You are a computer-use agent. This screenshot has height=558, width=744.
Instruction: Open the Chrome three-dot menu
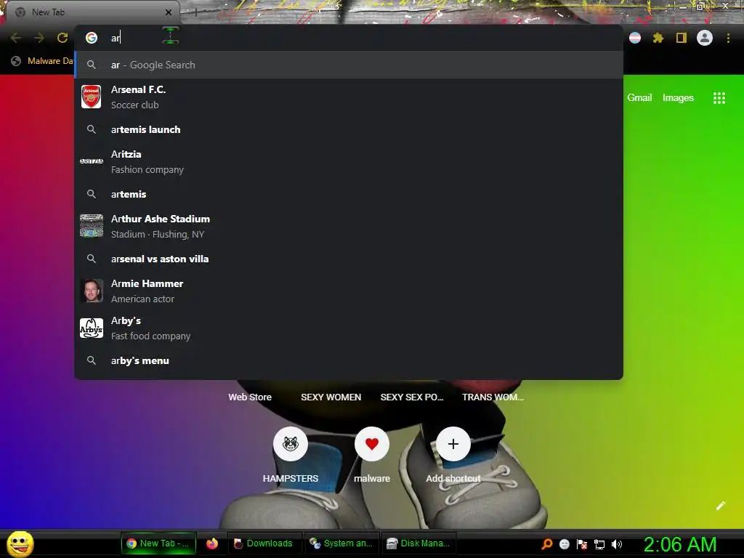(x=728, y=38)
